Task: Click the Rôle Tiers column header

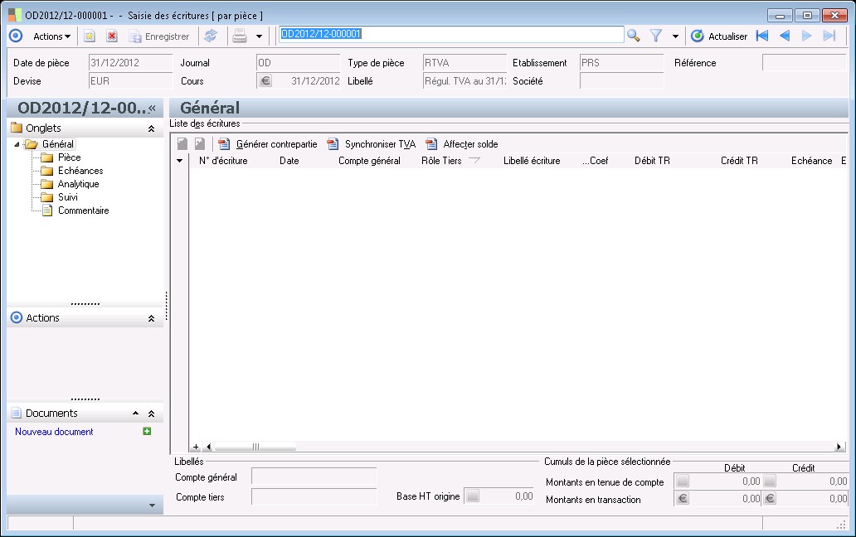Action: 441,161
